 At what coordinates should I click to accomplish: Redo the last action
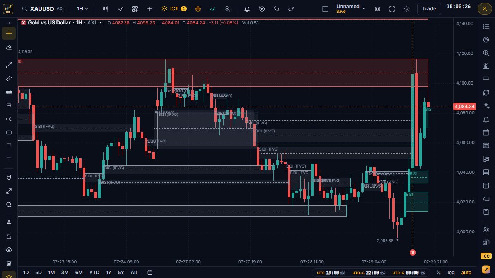(x=291, y=8)
